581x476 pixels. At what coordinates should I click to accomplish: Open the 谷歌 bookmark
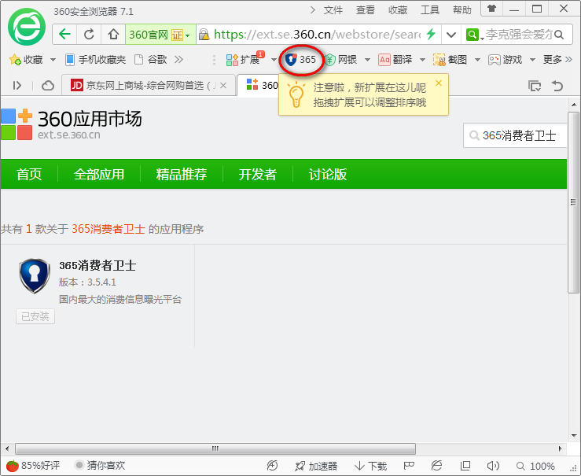(150, 59)
